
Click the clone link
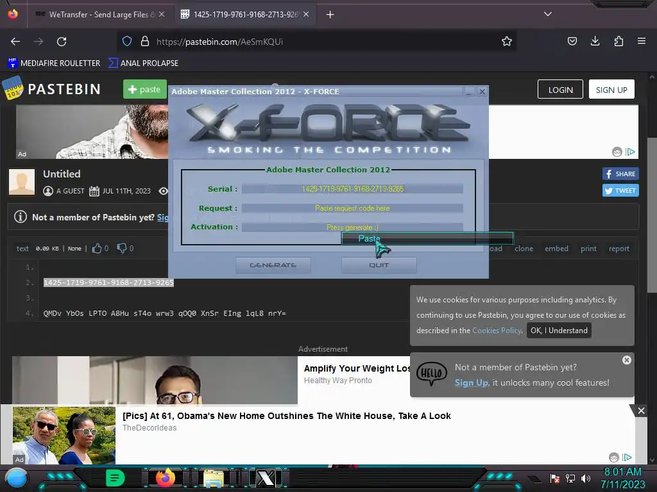click(524, 249)
